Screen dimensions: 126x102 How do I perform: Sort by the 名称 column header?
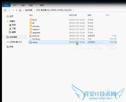31,15
